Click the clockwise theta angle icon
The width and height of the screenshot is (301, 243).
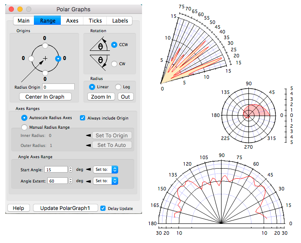pos(99,63)
